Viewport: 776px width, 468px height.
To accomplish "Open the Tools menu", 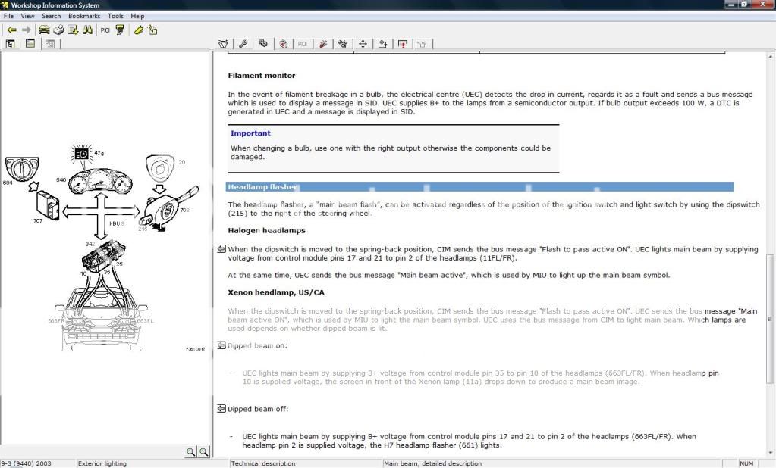I will pyautogui.click(x=115, y=16).
